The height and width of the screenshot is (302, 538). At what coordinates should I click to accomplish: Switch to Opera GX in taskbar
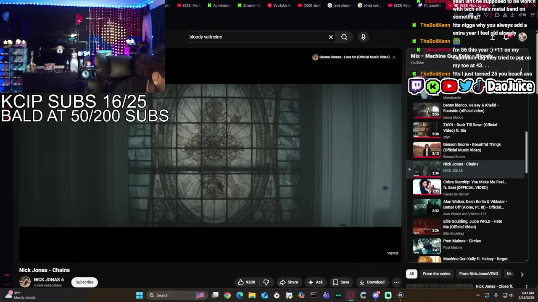click(351, 295)
